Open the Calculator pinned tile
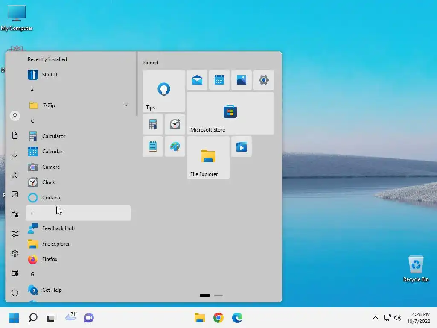The image size is (437, 328). coord(152,124)
